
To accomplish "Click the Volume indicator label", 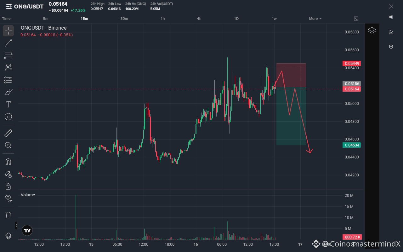I will tap(28, 195).
